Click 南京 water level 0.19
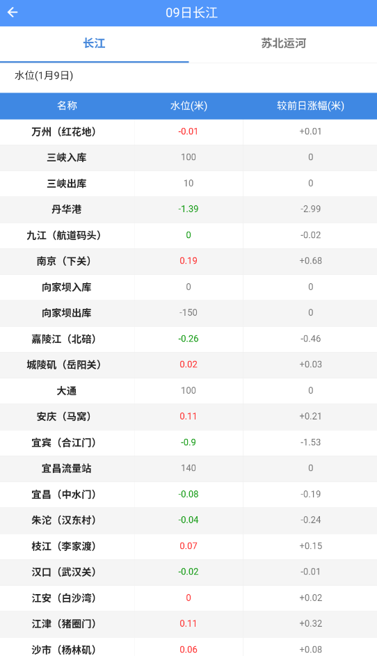The width and height of the screenshot is (377, 656). pyautogui.click(x=188, y=261)
